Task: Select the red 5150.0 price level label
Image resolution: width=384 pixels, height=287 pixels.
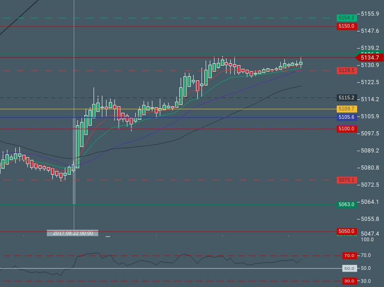Action: pos(347,26)
